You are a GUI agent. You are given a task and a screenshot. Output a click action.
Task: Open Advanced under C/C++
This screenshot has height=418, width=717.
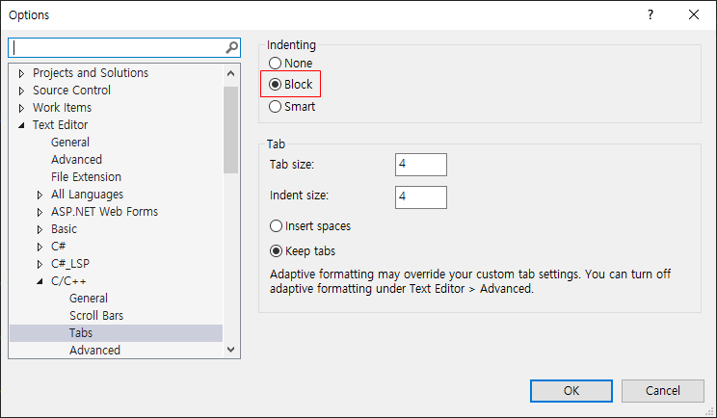[94, 351]
